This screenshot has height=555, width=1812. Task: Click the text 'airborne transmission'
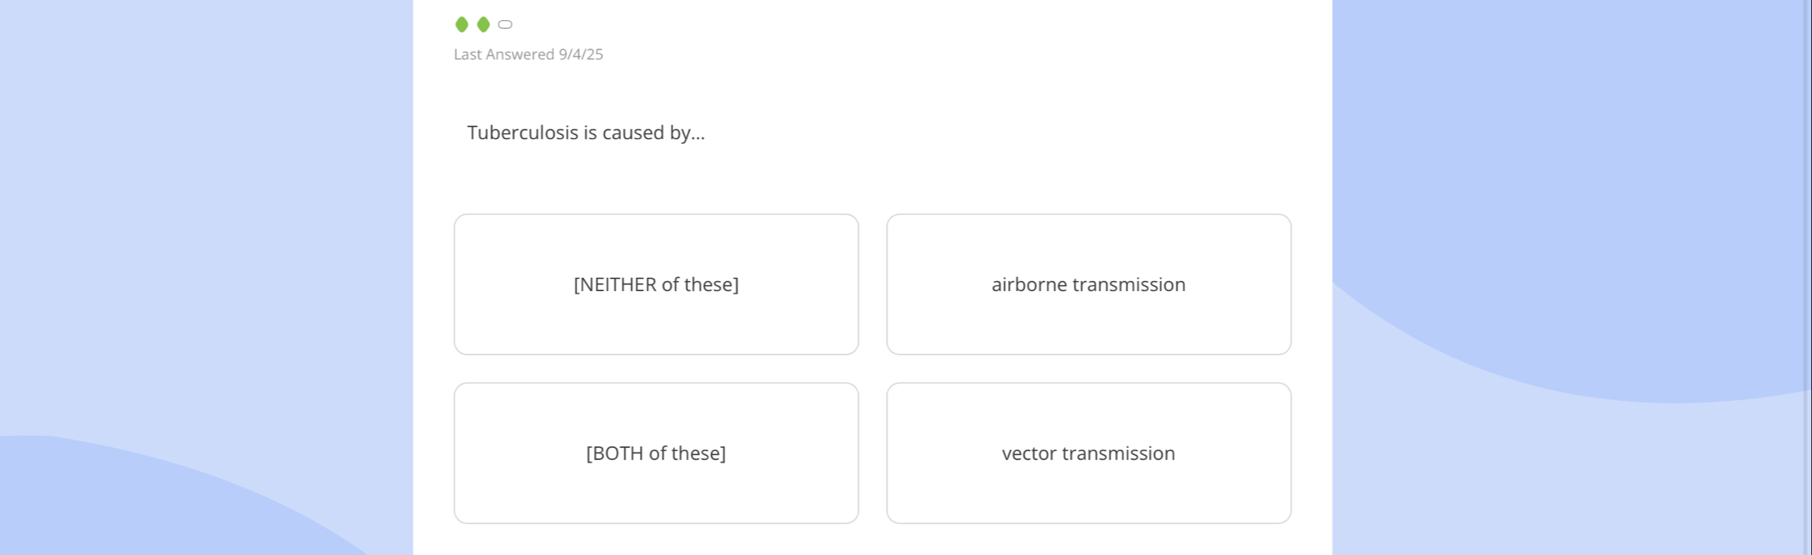tap(1088, 285)
